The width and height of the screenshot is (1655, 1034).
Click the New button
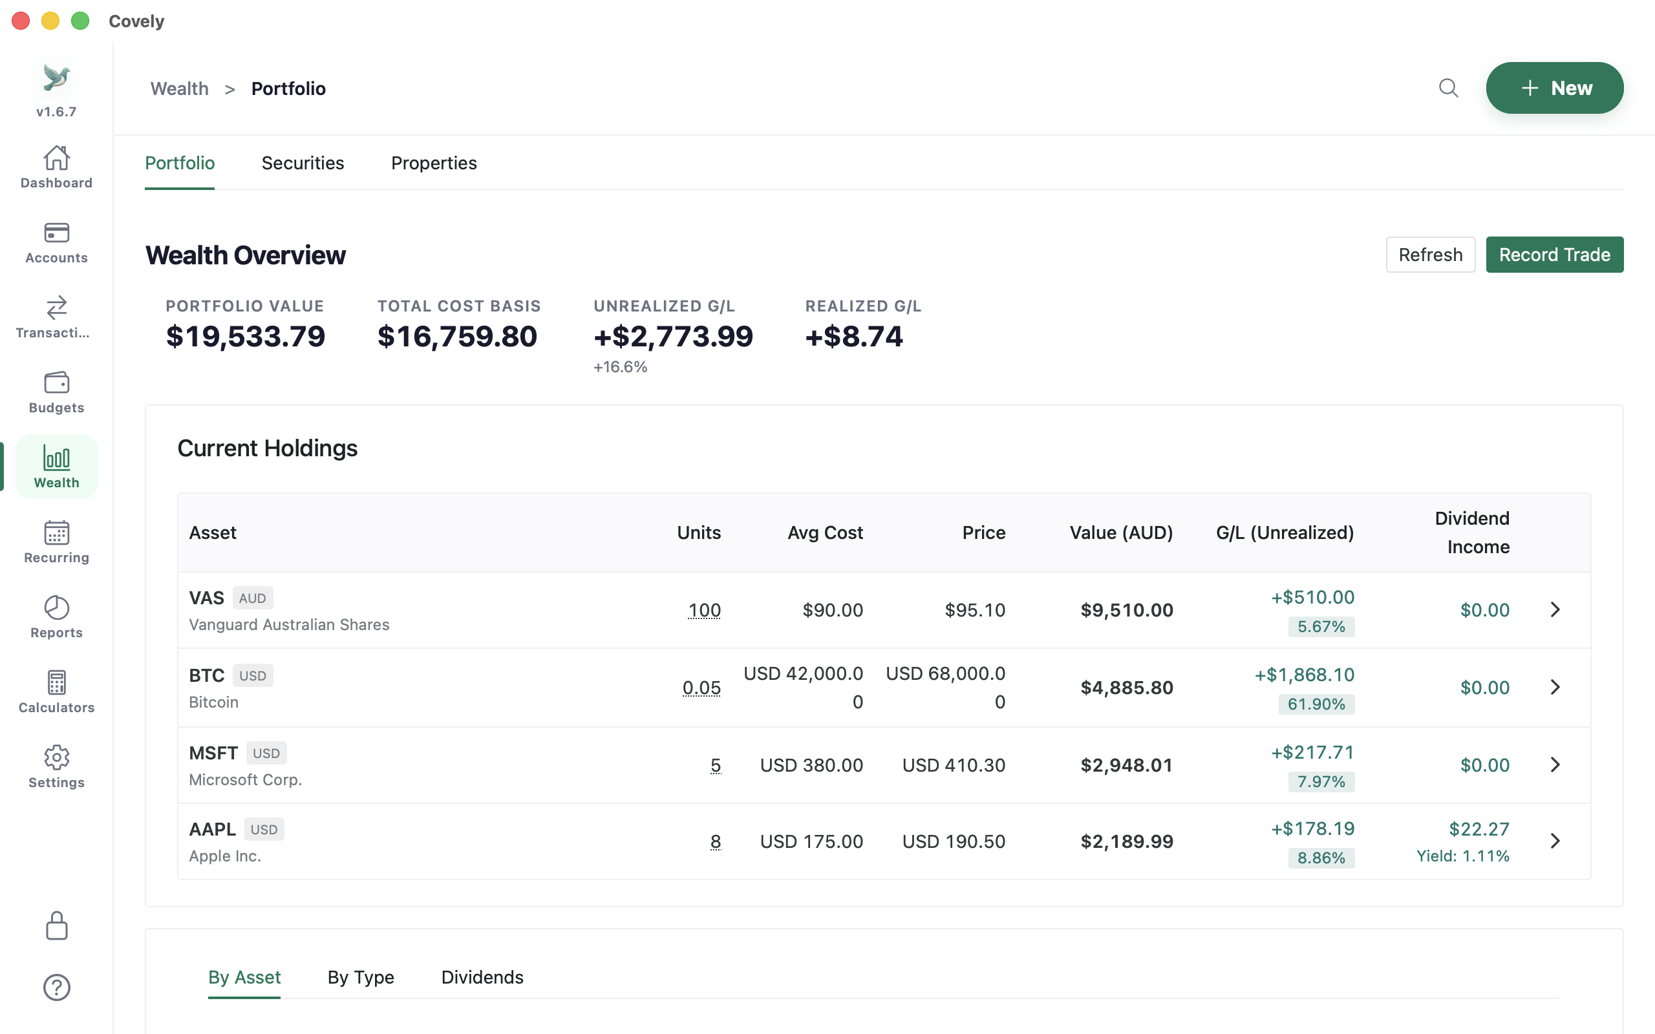1554,89
